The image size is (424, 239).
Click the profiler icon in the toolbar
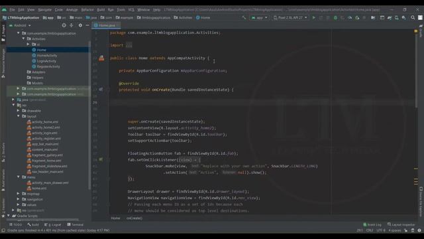click(x=350, y=18)
